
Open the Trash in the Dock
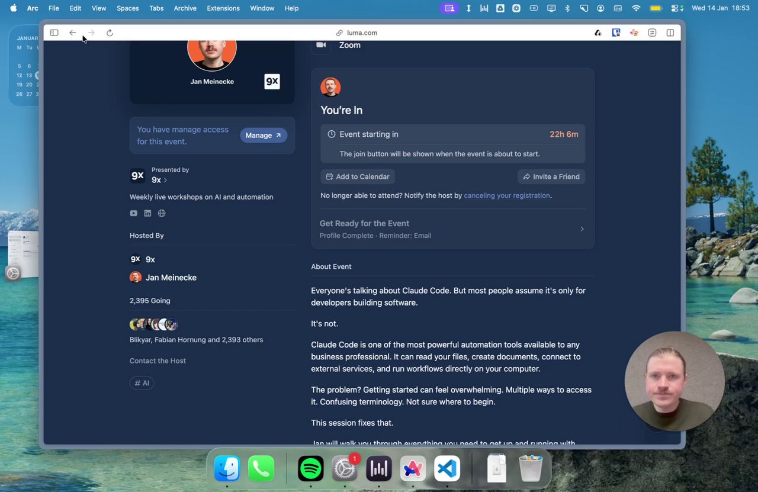(531, 468)
